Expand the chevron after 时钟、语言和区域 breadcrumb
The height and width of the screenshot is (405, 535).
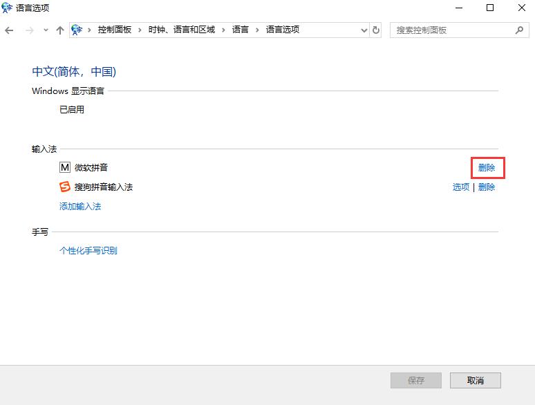pyautogui.click(x=223, y=30)
